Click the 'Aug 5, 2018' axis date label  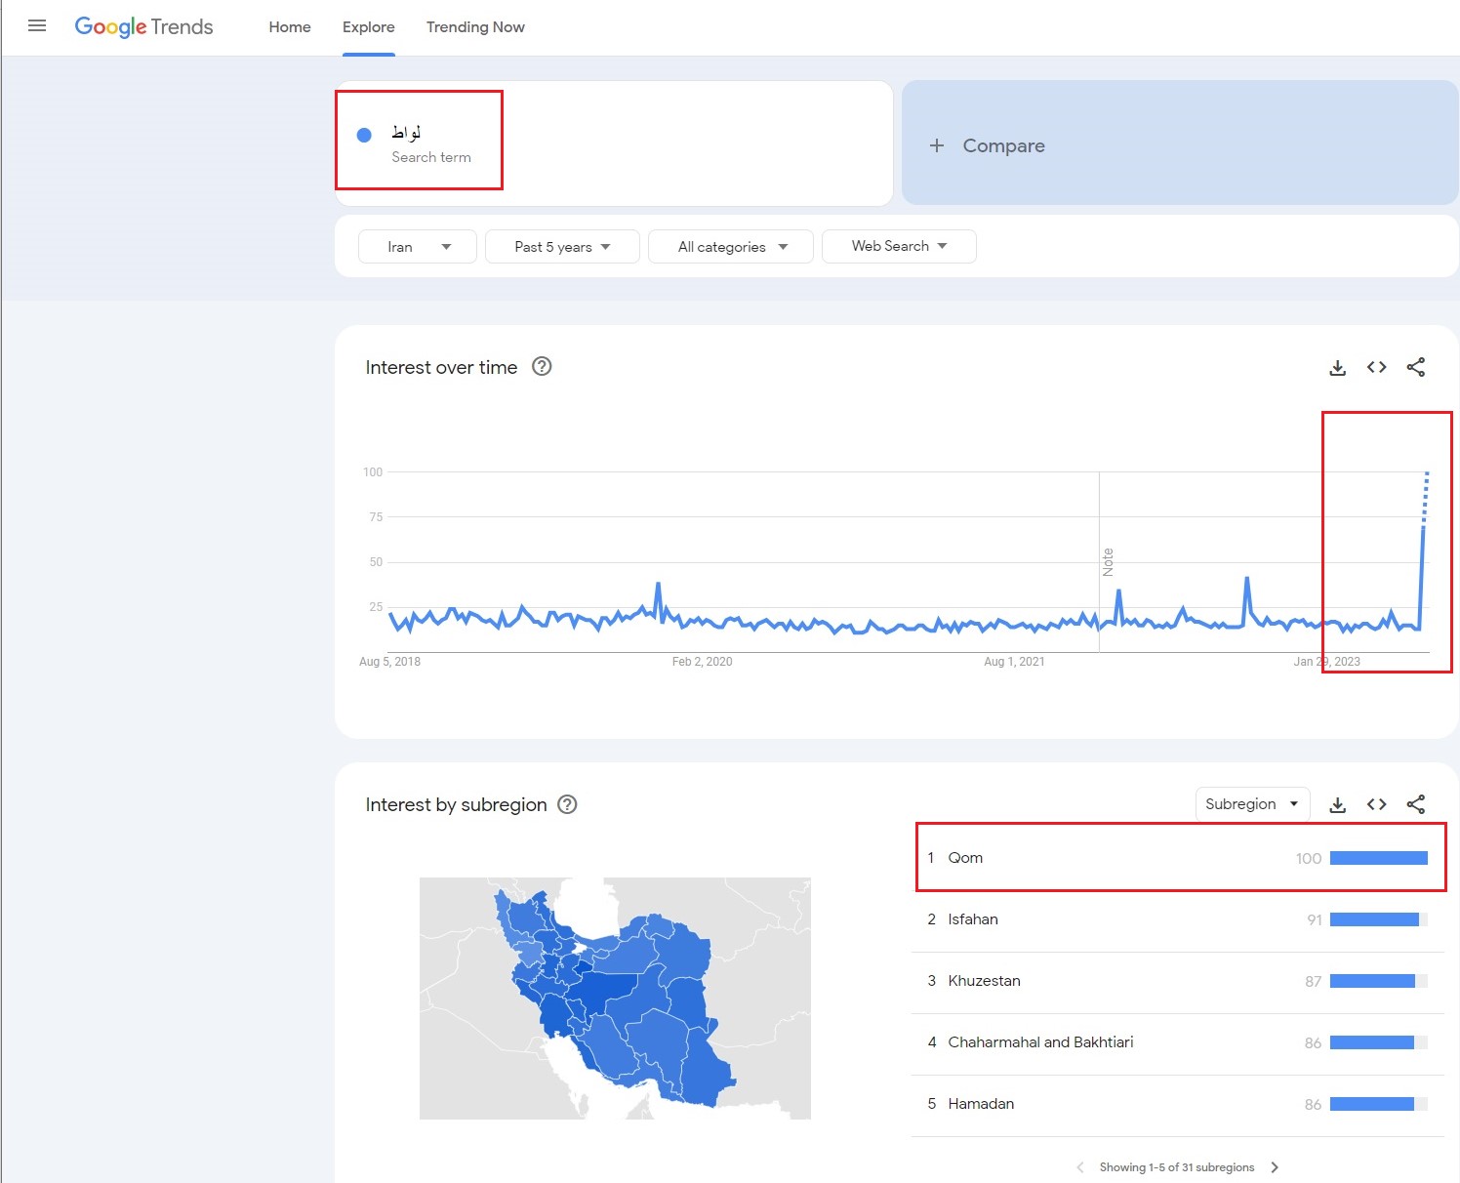(x=389, y=662)
